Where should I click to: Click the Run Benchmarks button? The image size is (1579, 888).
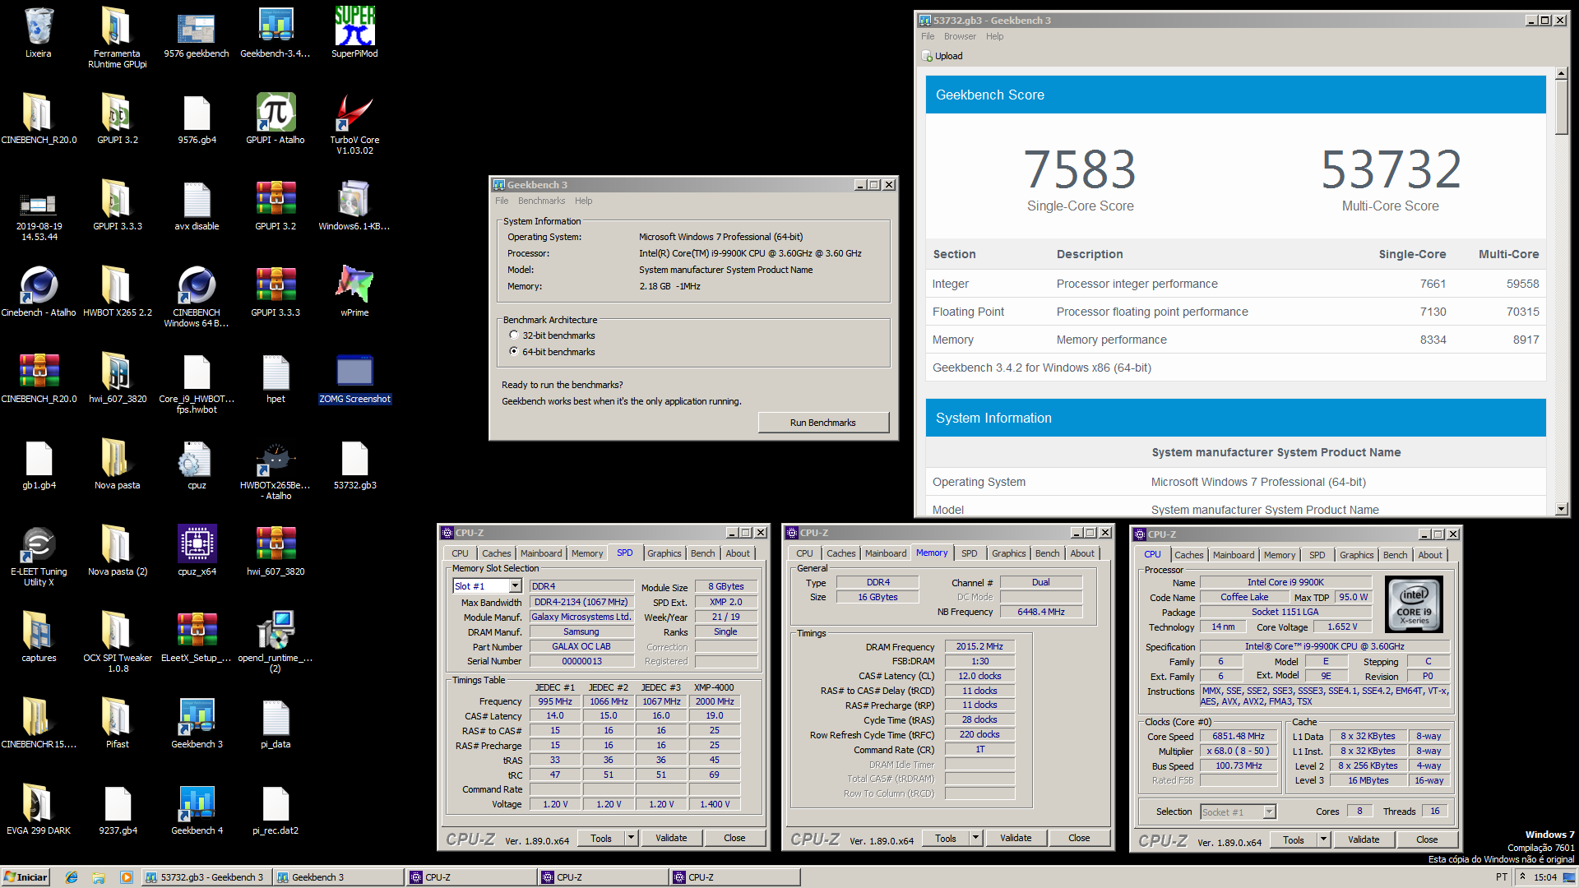[x=823, y=423]
